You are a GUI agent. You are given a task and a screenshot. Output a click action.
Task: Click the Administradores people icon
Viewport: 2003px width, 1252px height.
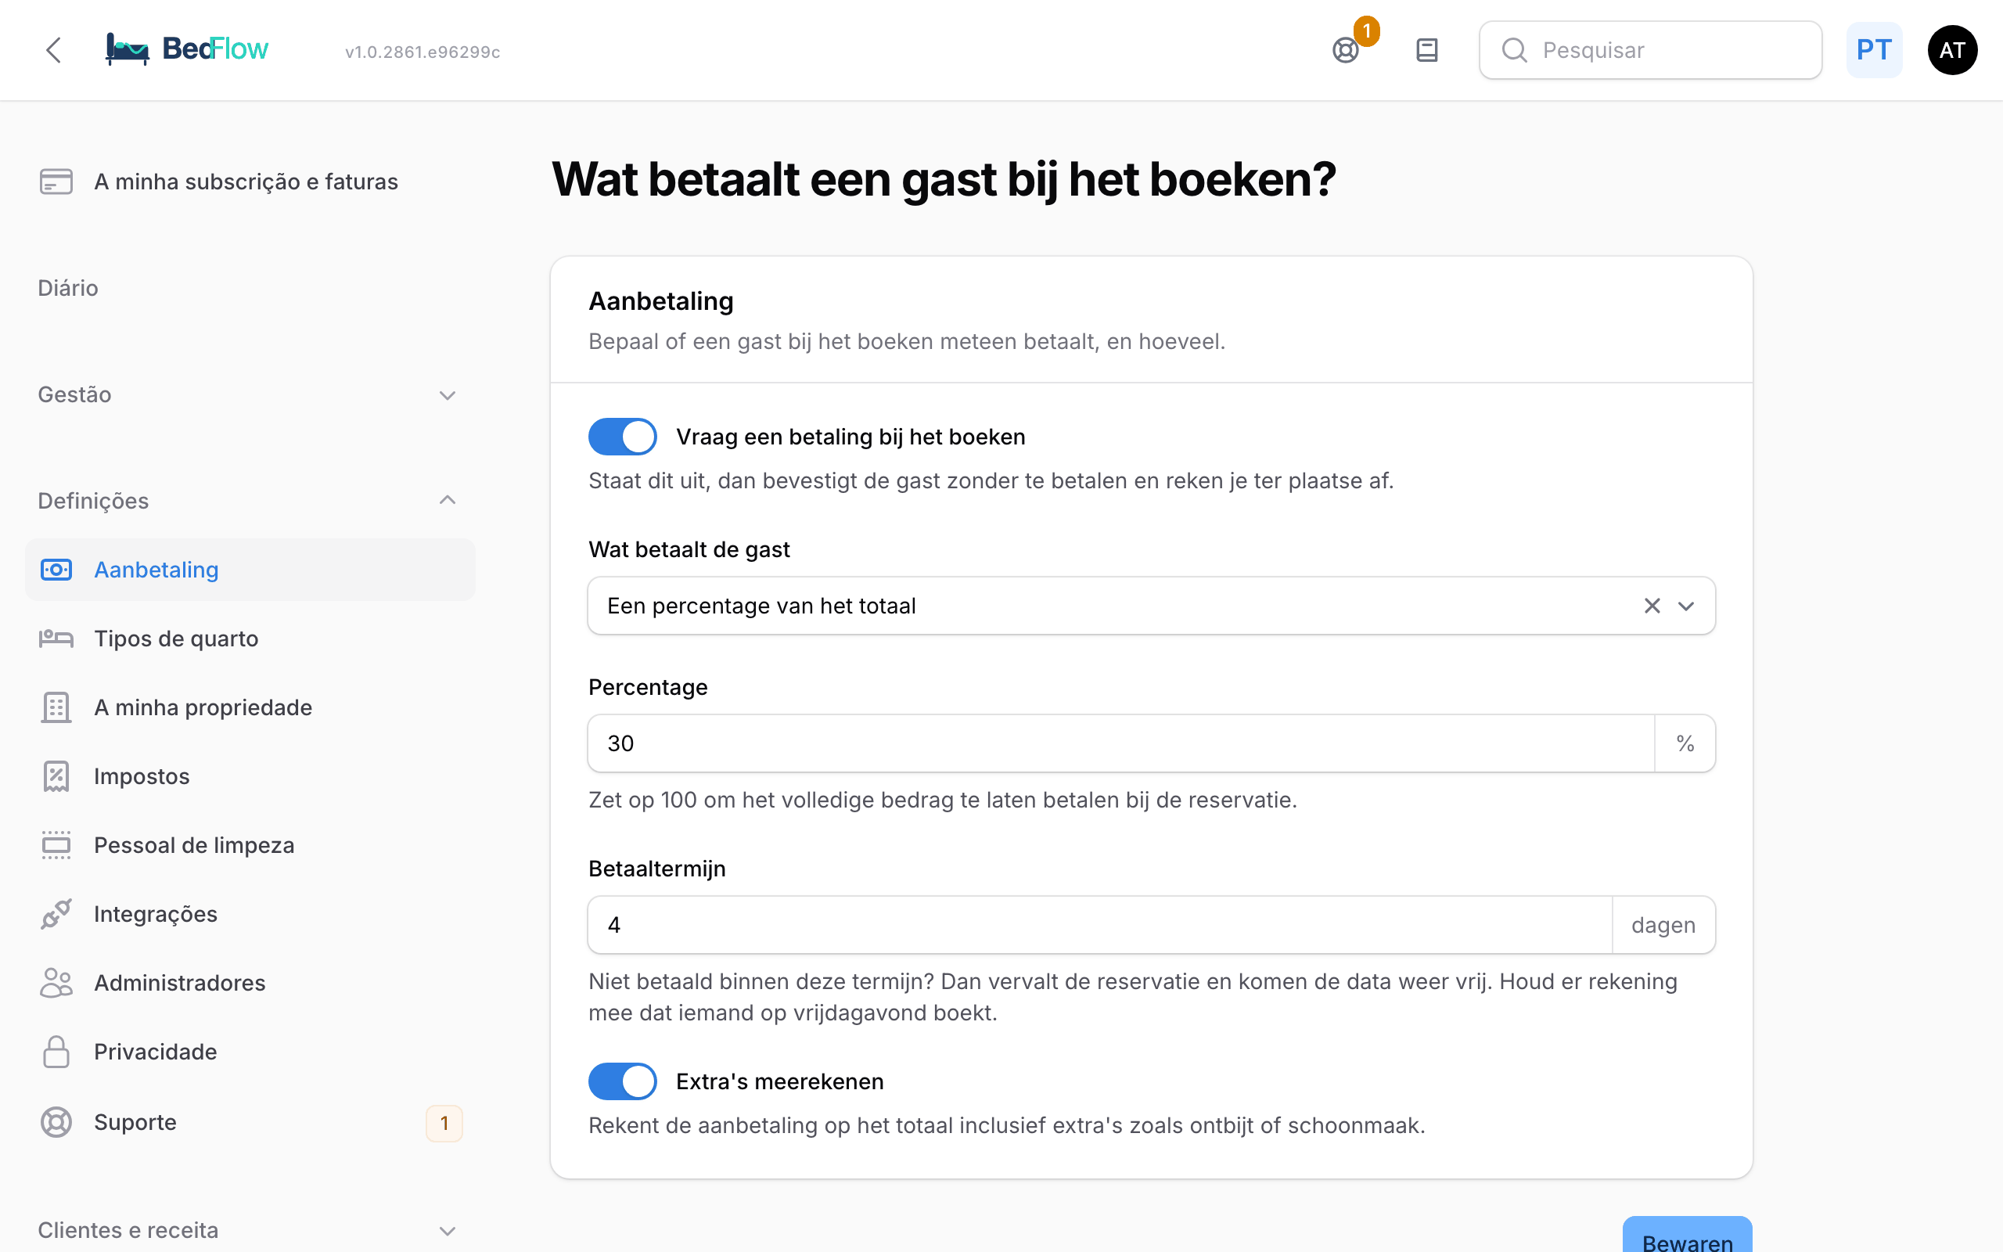coord(56,983)
